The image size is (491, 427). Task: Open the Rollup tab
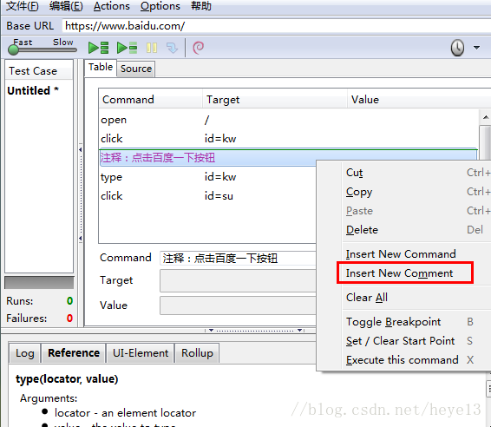pos(197,353)
